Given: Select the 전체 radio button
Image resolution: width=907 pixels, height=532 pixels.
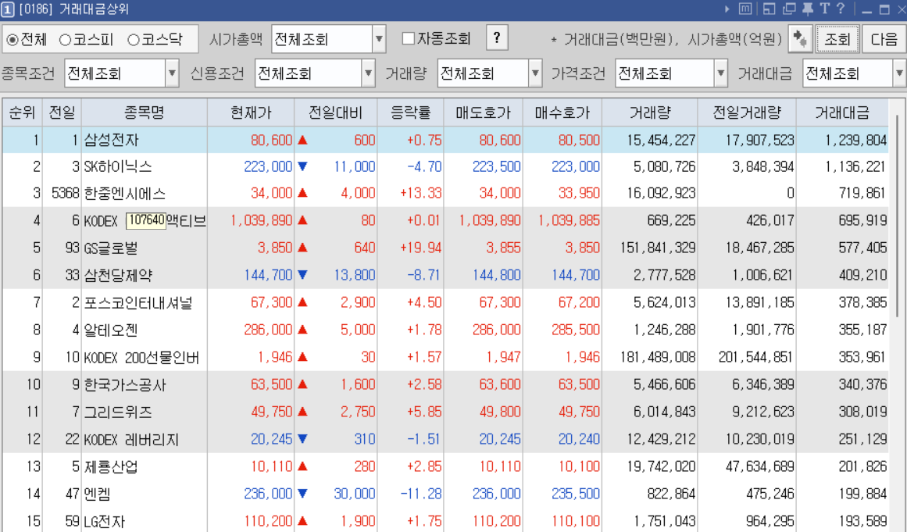Looking at the screenshot, I should point(12,40).
